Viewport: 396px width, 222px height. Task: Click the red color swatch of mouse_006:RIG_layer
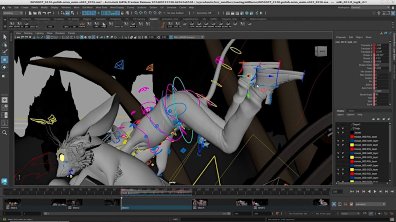coord(351,136)
